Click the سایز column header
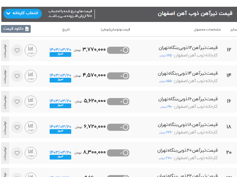The image size is (237, 177). point(233,29)
